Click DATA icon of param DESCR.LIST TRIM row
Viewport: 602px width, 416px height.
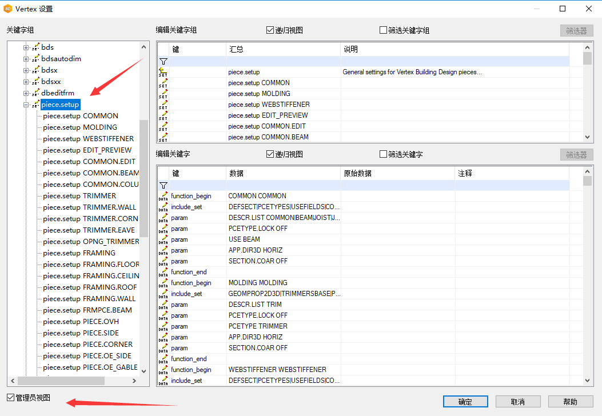[x=163, y=305]
